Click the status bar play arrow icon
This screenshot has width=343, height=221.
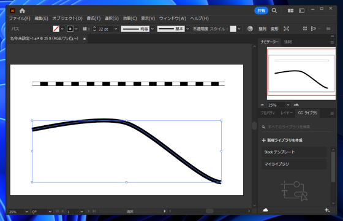pos(165,211)
